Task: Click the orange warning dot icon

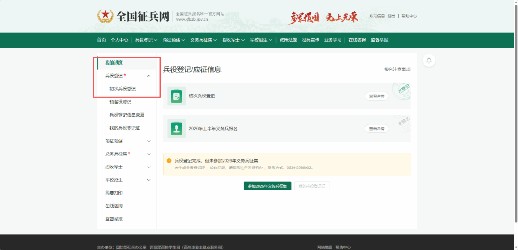Action: pos(169,161)
